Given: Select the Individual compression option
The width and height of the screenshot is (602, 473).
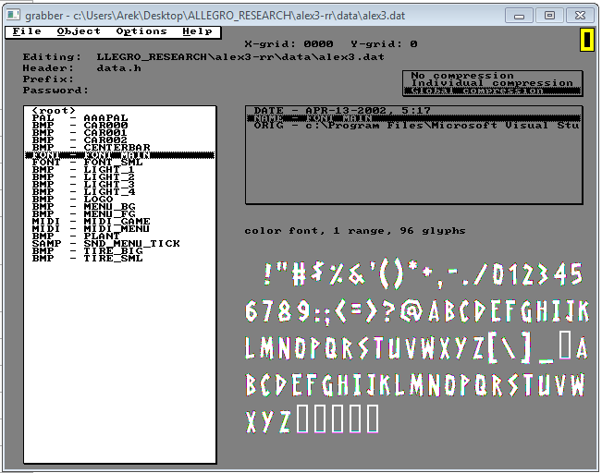Looking at the screenshot, I should click(x=491, y=83).
